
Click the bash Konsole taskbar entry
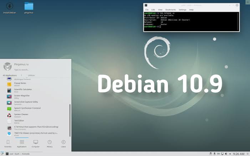point(18,154)
